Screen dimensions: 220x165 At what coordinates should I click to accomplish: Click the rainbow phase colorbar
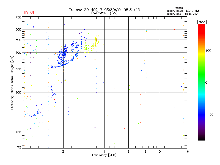pos(201,82)
